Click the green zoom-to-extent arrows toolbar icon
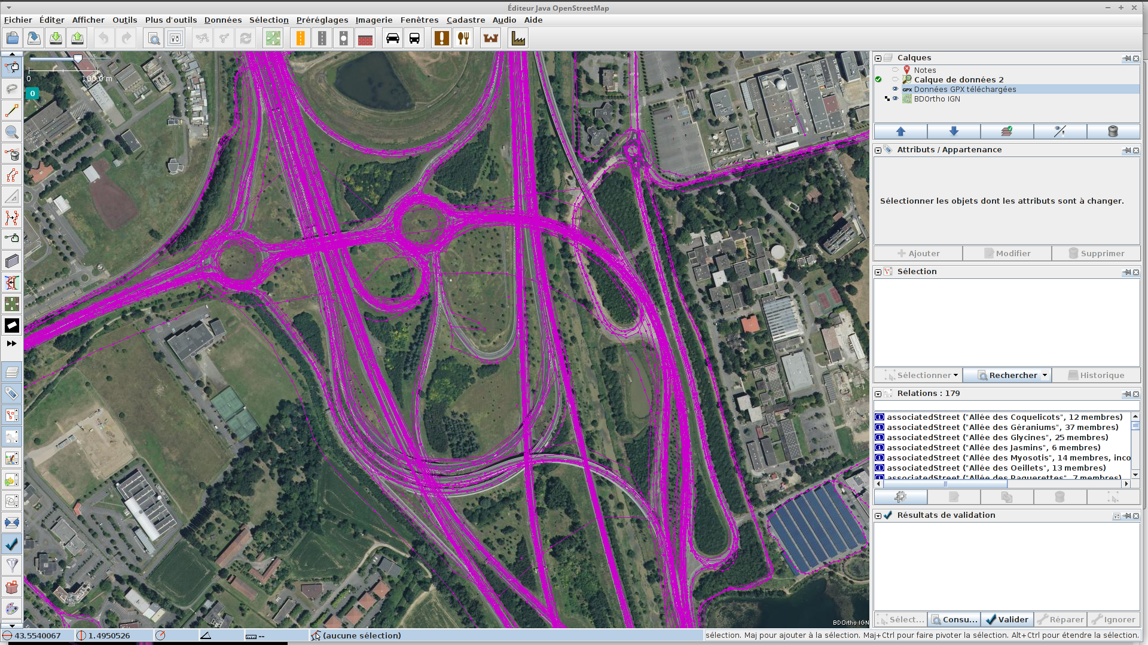This screenshot has width=1148, height=645. click(273, 38)
